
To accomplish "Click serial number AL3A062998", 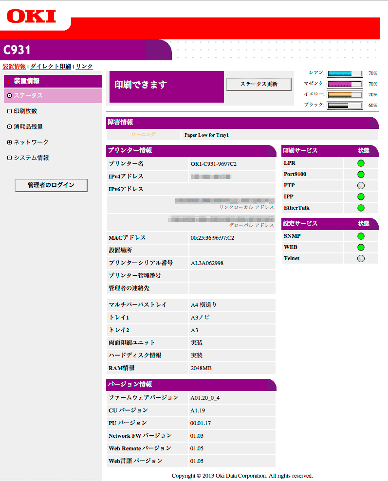I will click(x=207, y=263).
